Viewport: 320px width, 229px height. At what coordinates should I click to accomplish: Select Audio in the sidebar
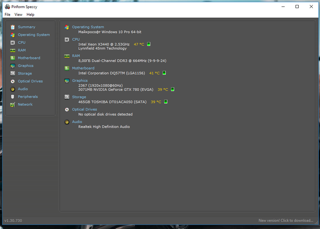[23, 89]
